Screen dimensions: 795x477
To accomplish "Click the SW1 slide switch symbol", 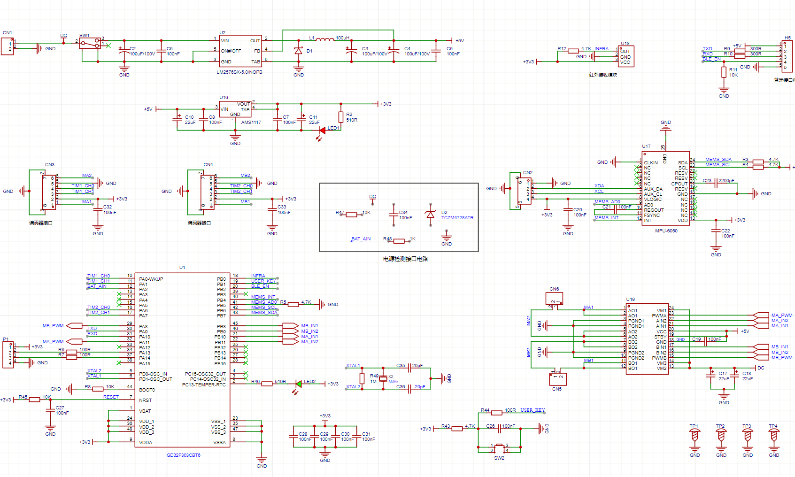I will [90, 43].
